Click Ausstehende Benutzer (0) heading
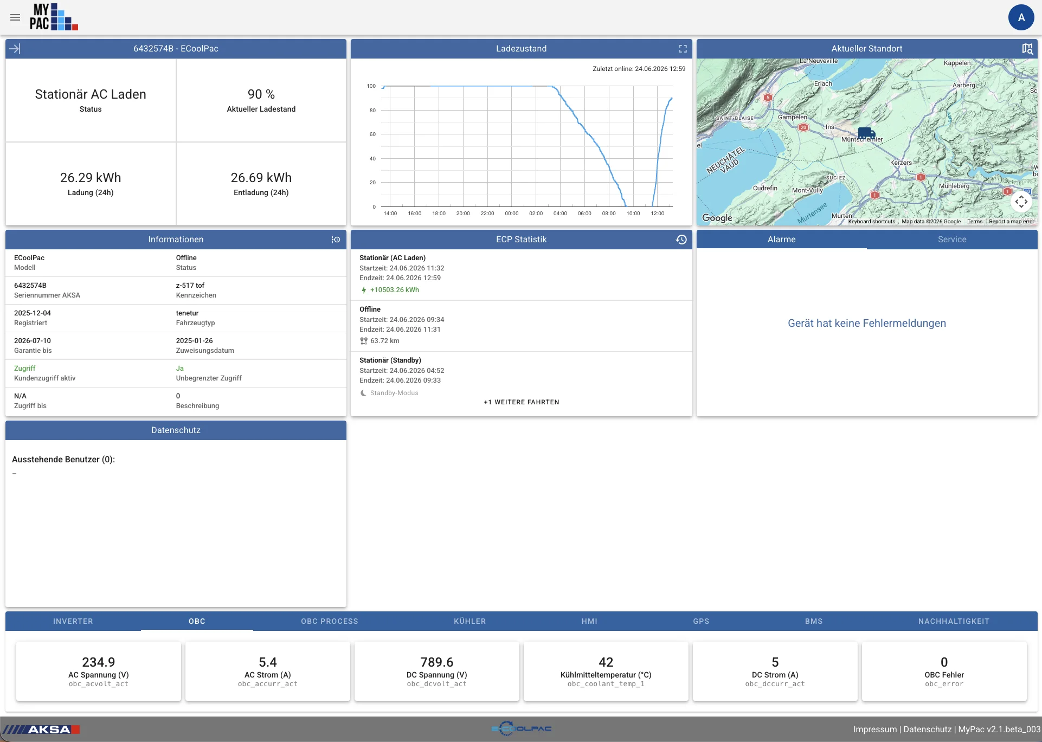This screenshot has width=1042, height=742. [x=63, y=460]
